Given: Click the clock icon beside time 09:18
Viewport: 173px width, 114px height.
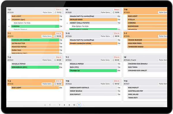Looking at the screenshot, I should coord(113,36).
